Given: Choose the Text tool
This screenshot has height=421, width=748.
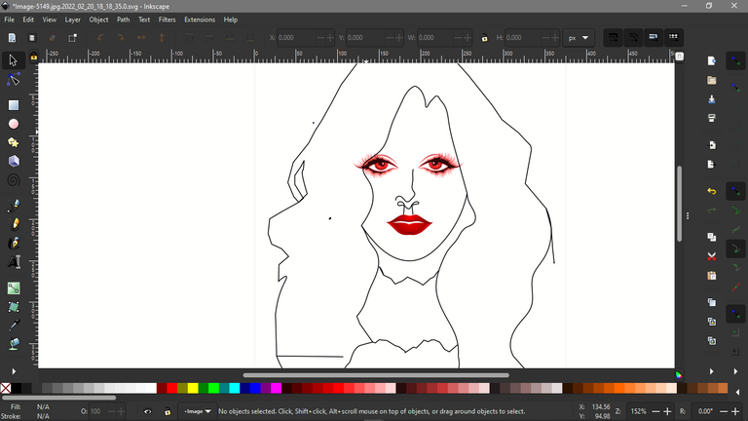Looking at the screenshot, I should pyautogui.click(x=14, y=262).
